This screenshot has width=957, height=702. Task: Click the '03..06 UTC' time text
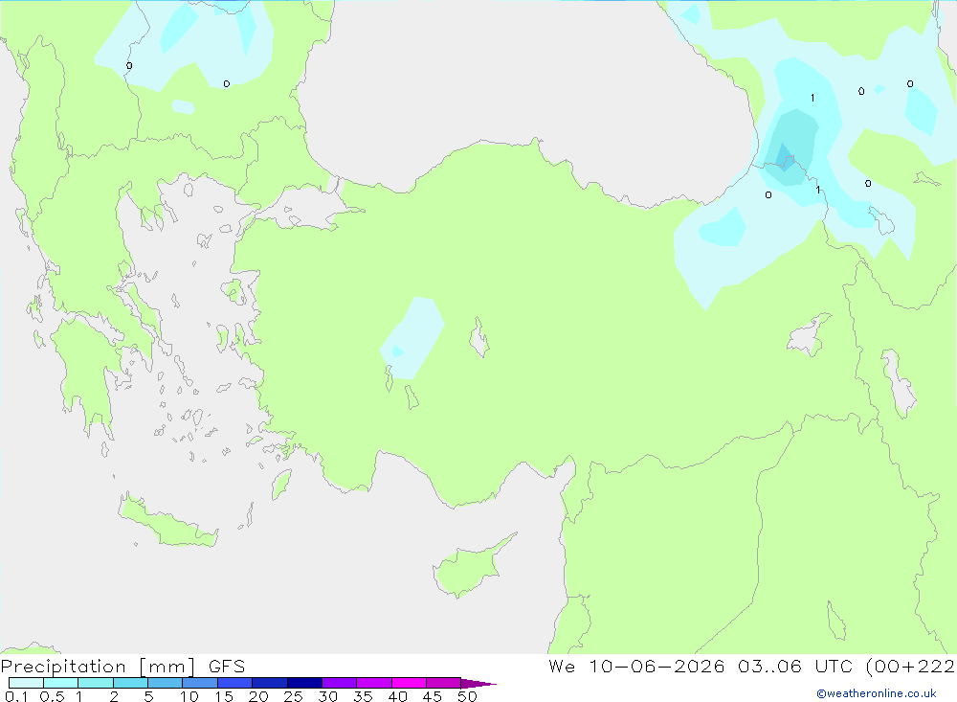pos(794,667)
